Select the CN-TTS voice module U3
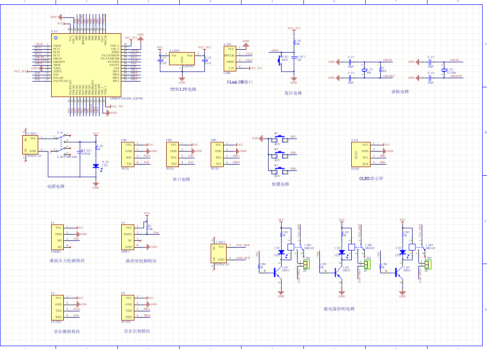Viewport: 487px width, 349px height. coord(58,307)
